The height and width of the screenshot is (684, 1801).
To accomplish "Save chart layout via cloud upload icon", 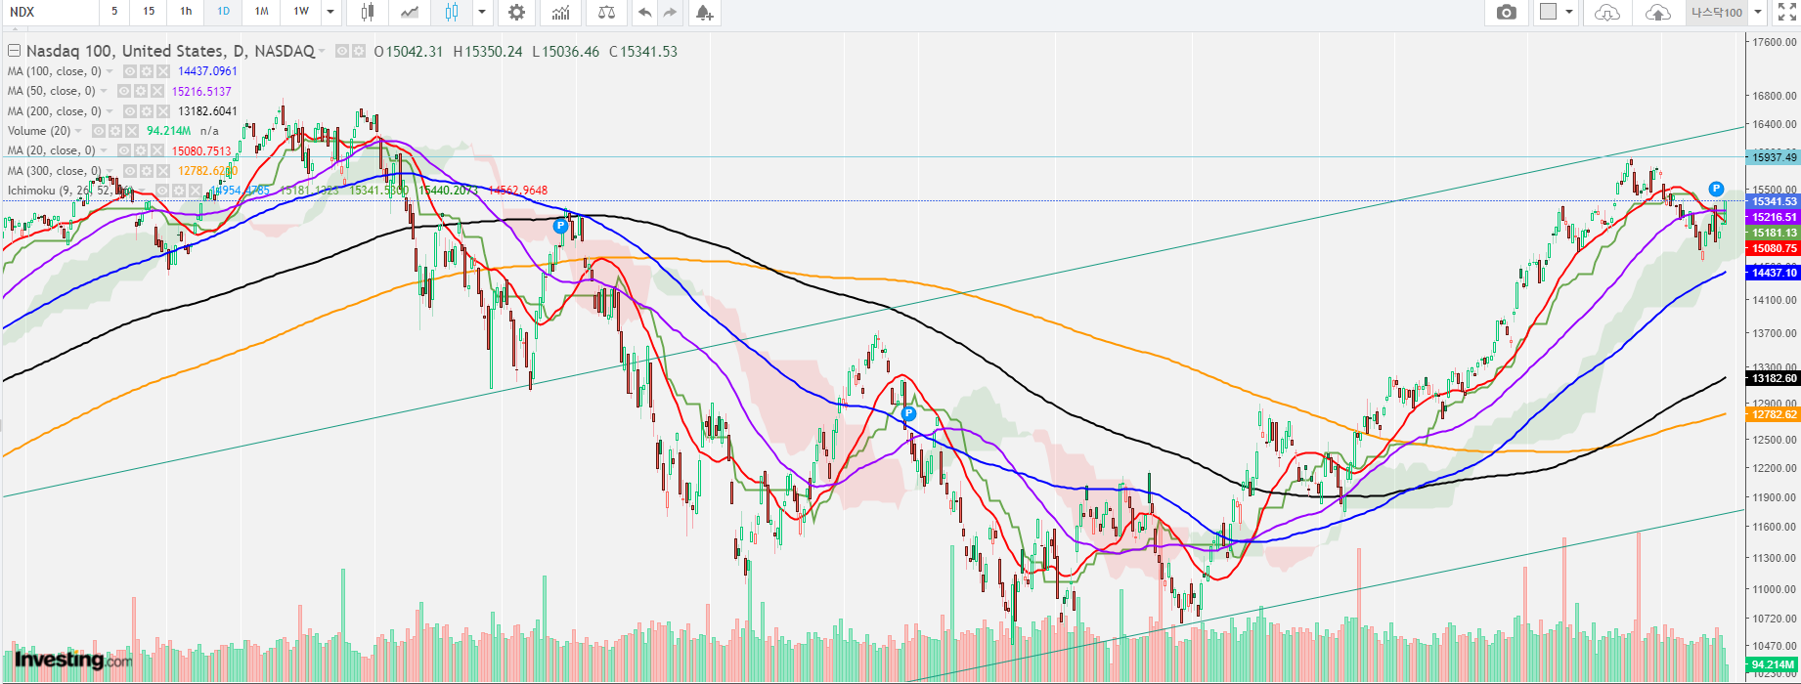I will click(x=1658, y=13).
